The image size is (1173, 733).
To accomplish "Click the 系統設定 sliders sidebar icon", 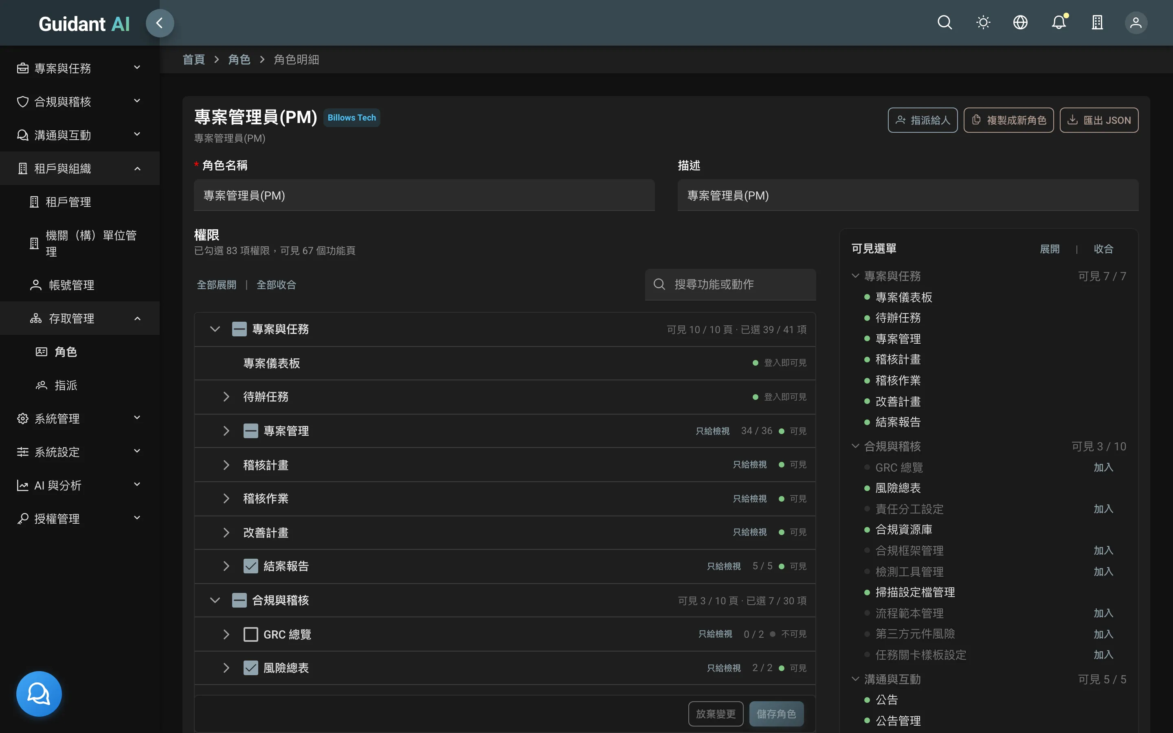I will click(22, 452).
